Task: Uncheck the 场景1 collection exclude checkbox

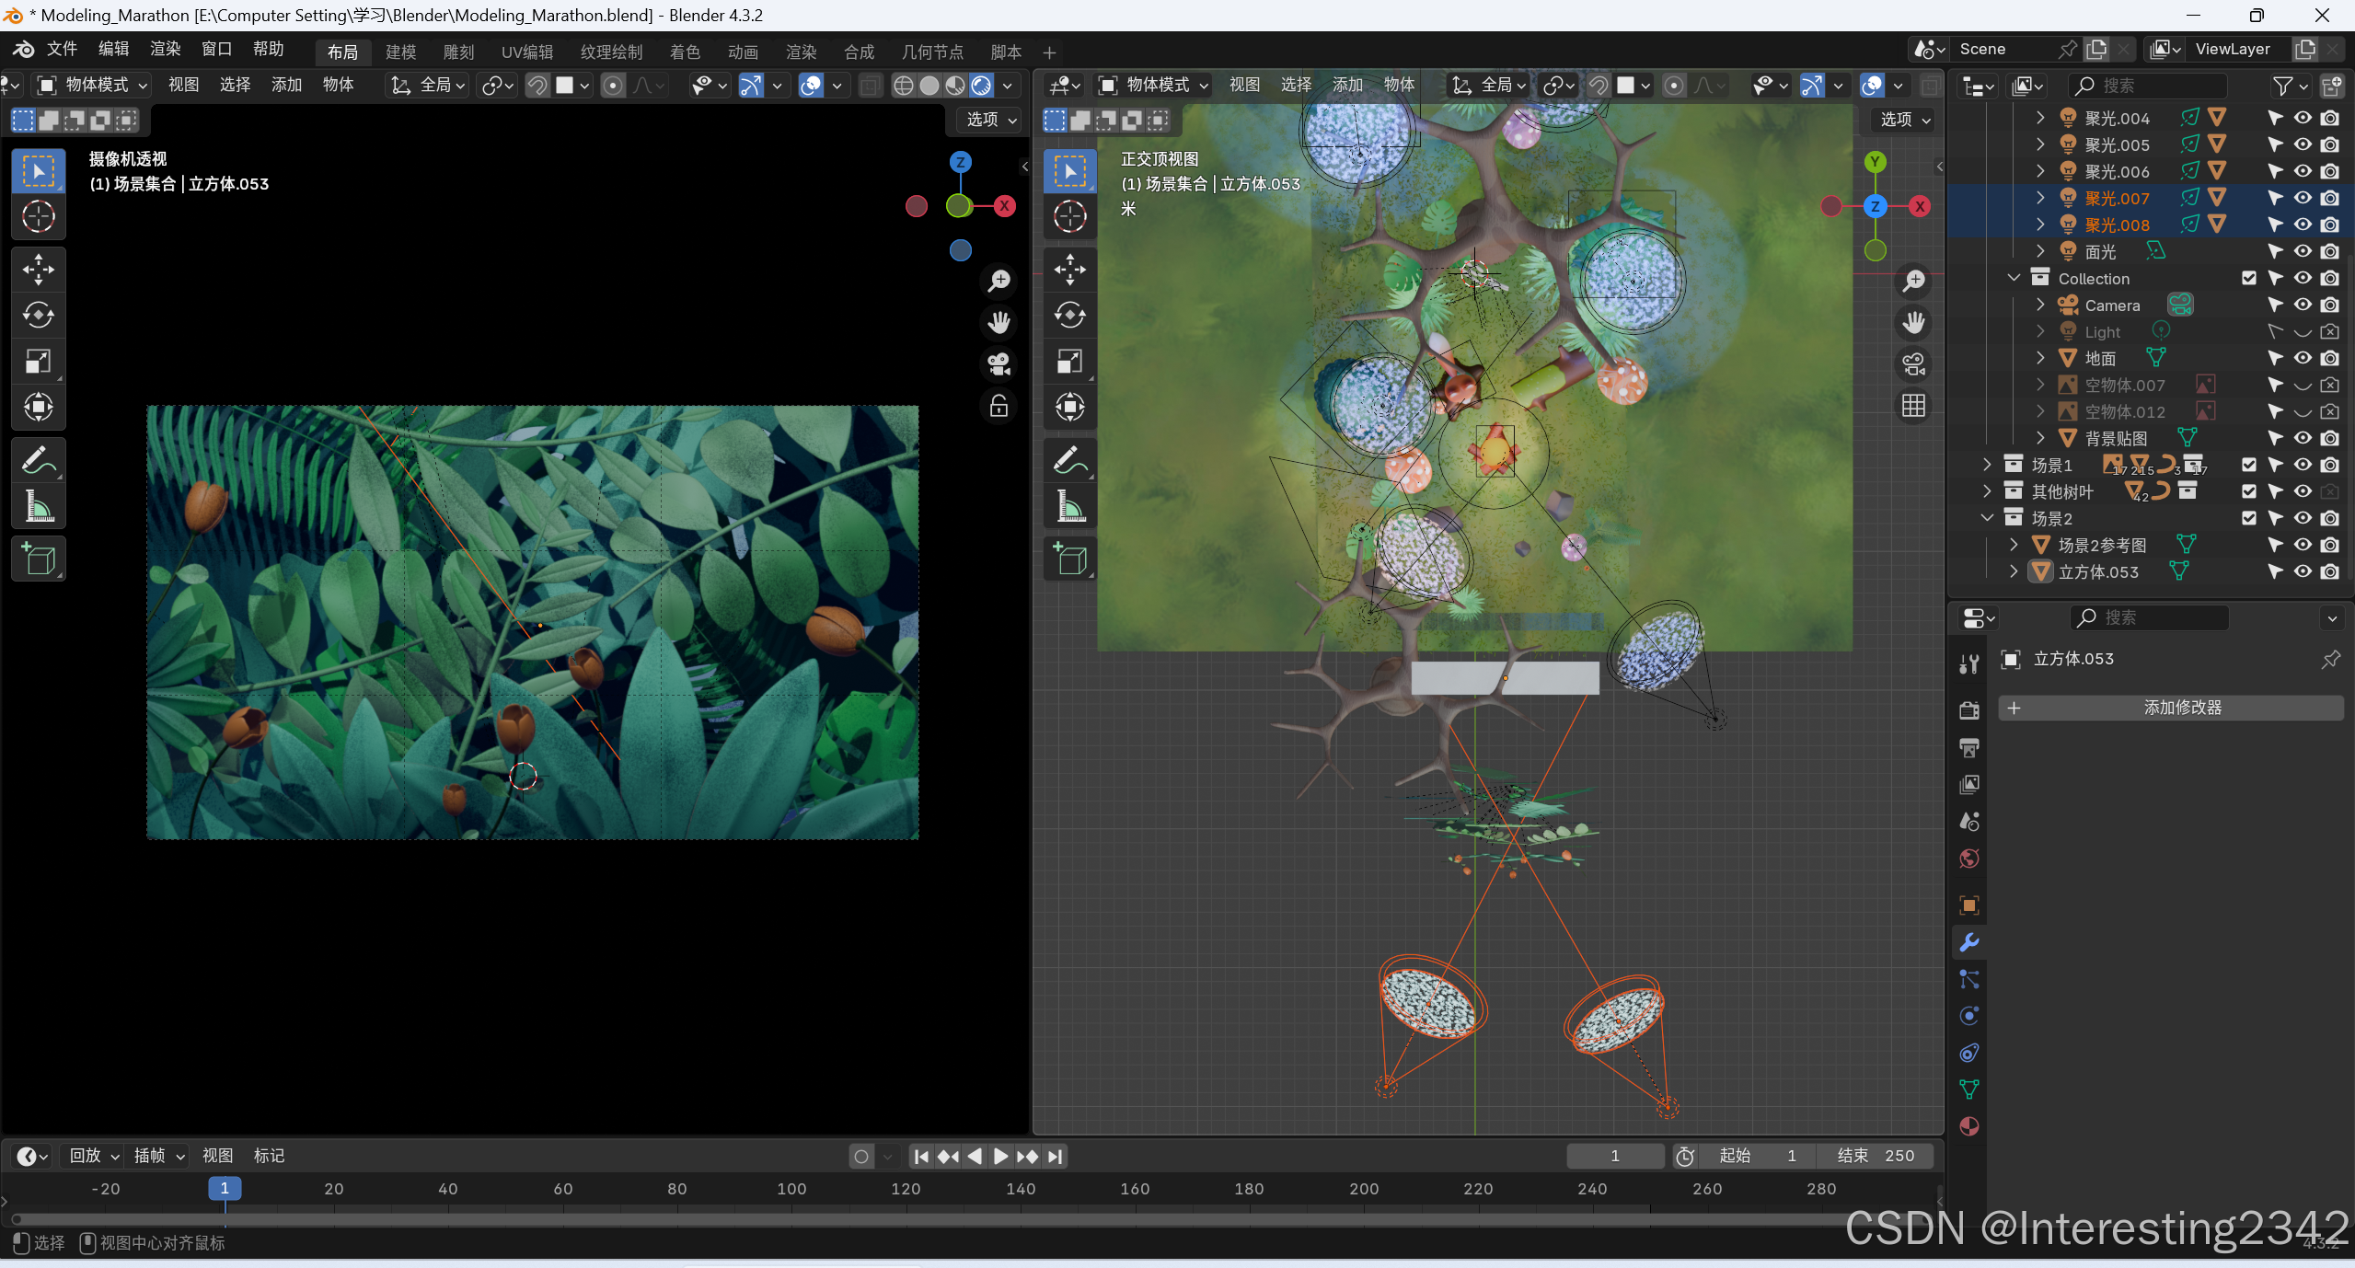Action: click(2248, 465)
